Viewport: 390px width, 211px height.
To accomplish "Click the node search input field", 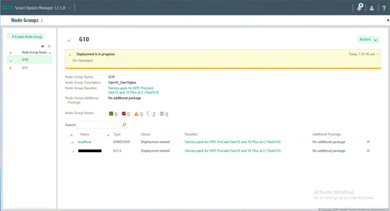I will click(99, 125).
